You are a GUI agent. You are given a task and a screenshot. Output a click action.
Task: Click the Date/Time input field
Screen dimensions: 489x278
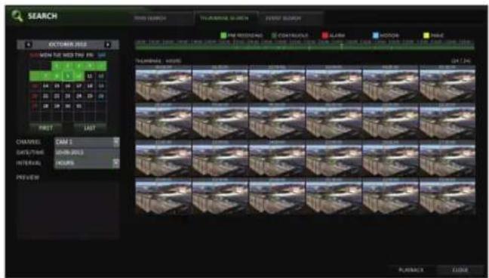click(x=87, y=153)
